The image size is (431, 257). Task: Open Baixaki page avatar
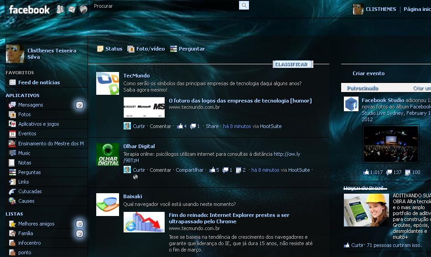108,205
